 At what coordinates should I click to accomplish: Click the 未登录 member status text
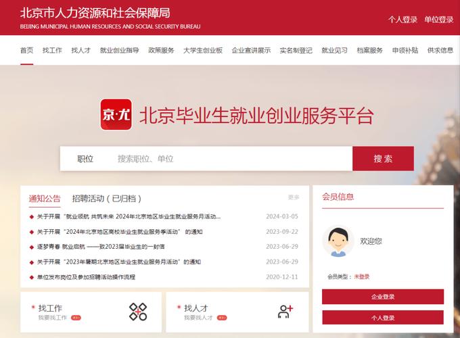(362, 276)
